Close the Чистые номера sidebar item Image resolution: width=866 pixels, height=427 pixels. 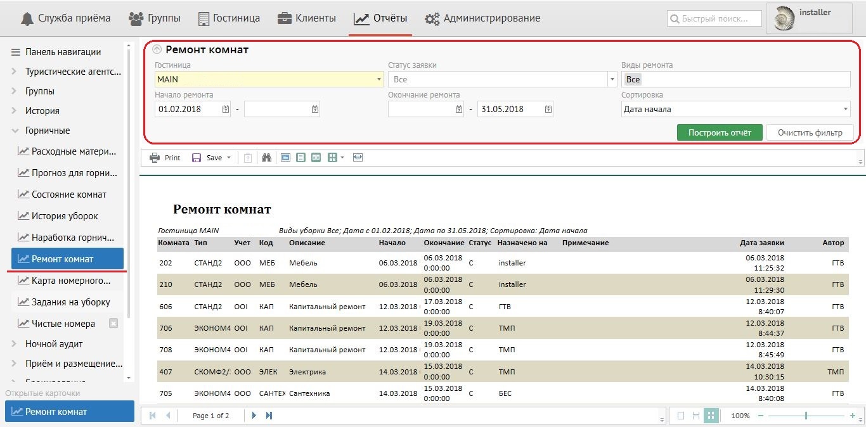113,324
